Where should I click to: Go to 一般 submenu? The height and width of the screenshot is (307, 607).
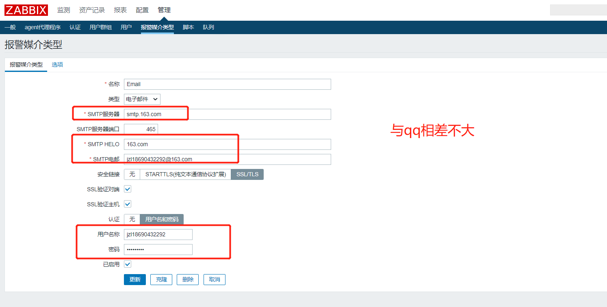[x=10, y=27]
